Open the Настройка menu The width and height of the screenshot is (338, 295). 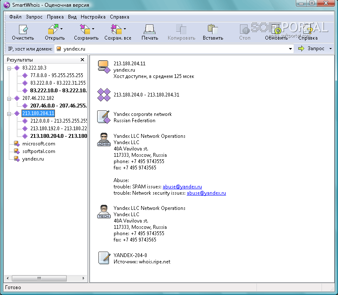point(93,17)
